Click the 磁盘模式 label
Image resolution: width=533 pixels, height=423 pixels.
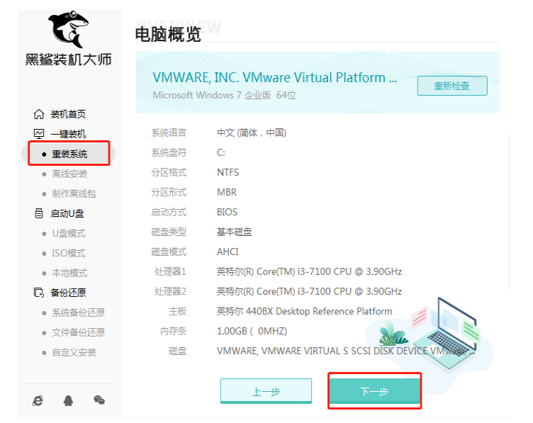(x=169, y=252)
